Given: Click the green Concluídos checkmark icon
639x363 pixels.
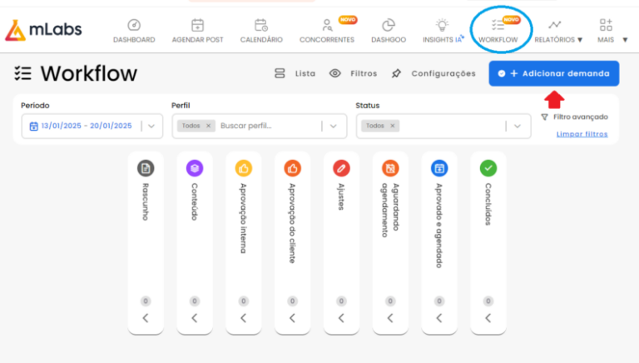Looking at the screenshot, I should (x=488, y=168).
